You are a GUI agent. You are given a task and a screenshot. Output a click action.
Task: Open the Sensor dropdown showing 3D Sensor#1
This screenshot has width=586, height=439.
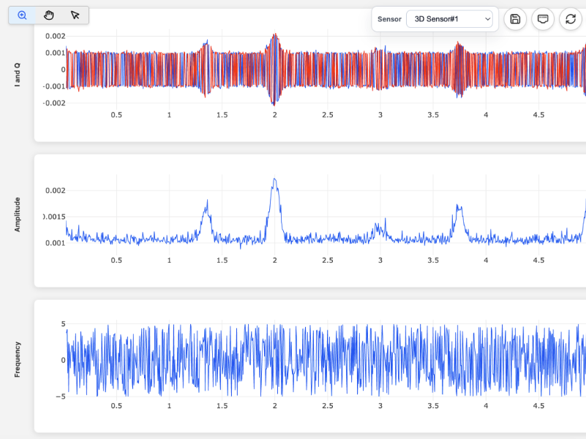click(449, 19)
